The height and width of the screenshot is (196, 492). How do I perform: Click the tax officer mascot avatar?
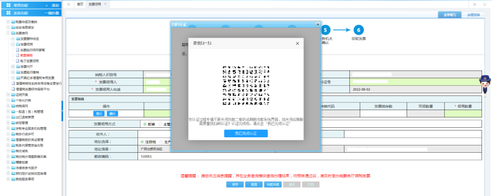click(485, 85)
